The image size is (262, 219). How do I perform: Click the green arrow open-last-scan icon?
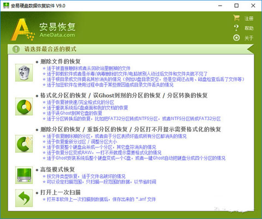[x=24, y=198]
